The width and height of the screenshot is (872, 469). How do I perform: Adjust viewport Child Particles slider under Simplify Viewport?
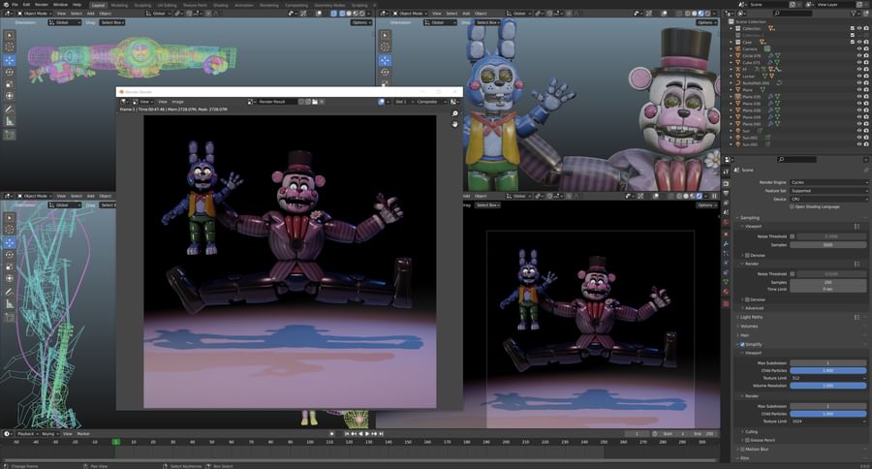click(828, 370)
